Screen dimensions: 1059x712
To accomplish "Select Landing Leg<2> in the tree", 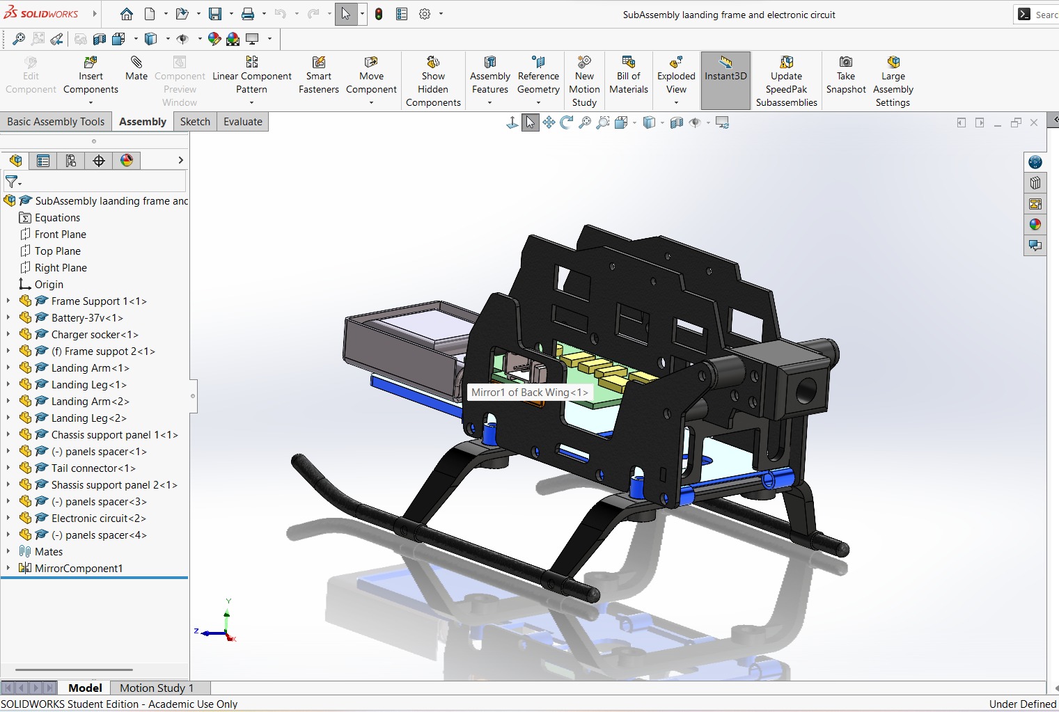I will point(88,418).
